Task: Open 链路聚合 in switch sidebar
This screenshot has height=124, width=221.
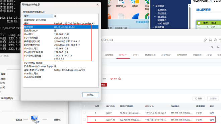Action: [162, 20]
